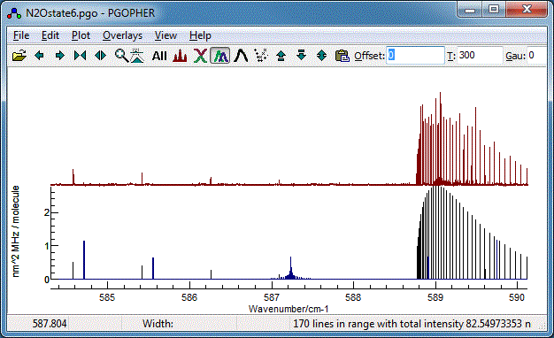This screenshot has height=338, width=554.
Task: Pan spectrum right with the arrow
Action: pos(59,56)
